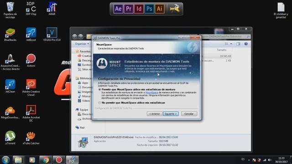This screenshot has height=164, width=292.
Task: Launch After Effects from the dock bar
Action: [x=118, y=9]
